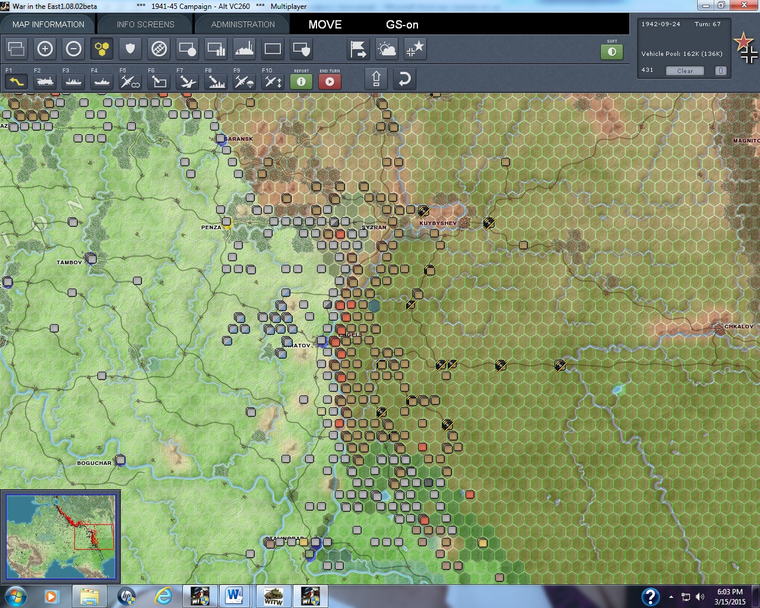This screenshot has width=760, height=608.
Task: Click the unit box with bar chart icon
Action: tap(216, 49)
